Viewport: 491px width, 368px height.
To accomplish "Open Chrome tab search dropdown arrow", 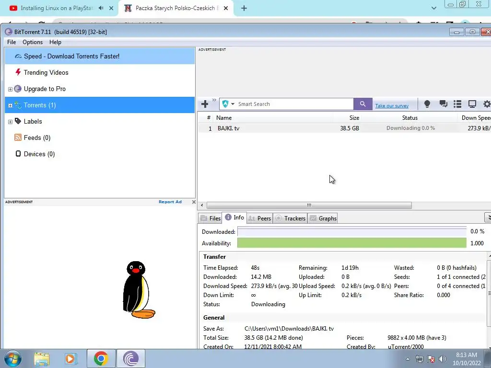I will point(433,8).
